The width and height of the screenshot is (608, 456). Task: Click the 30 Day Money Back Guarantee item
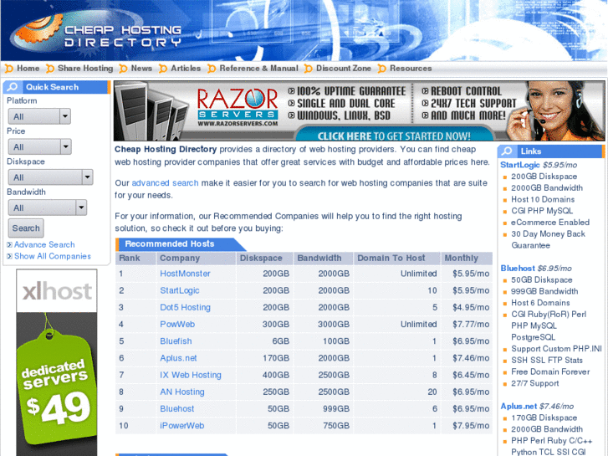click(x=549, y=240)
